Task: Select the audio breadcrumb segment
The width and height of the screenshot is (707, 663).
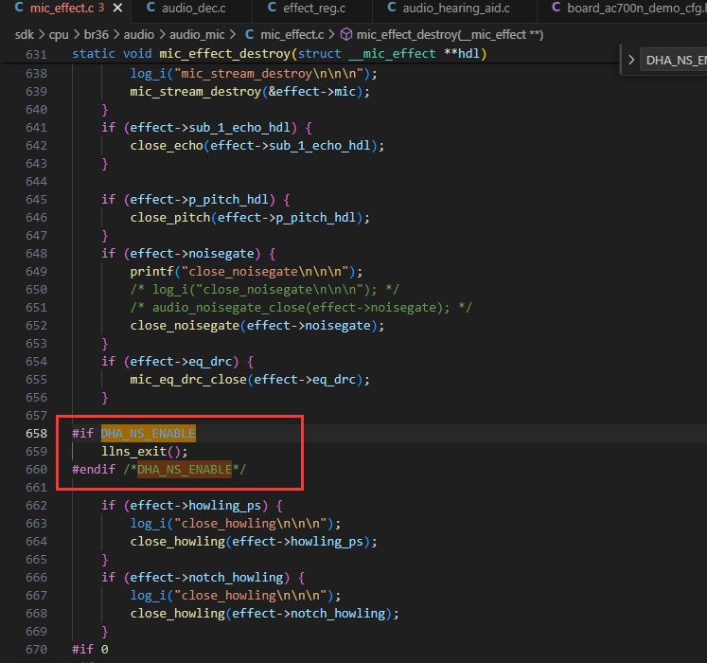Action: pos(139,35)
